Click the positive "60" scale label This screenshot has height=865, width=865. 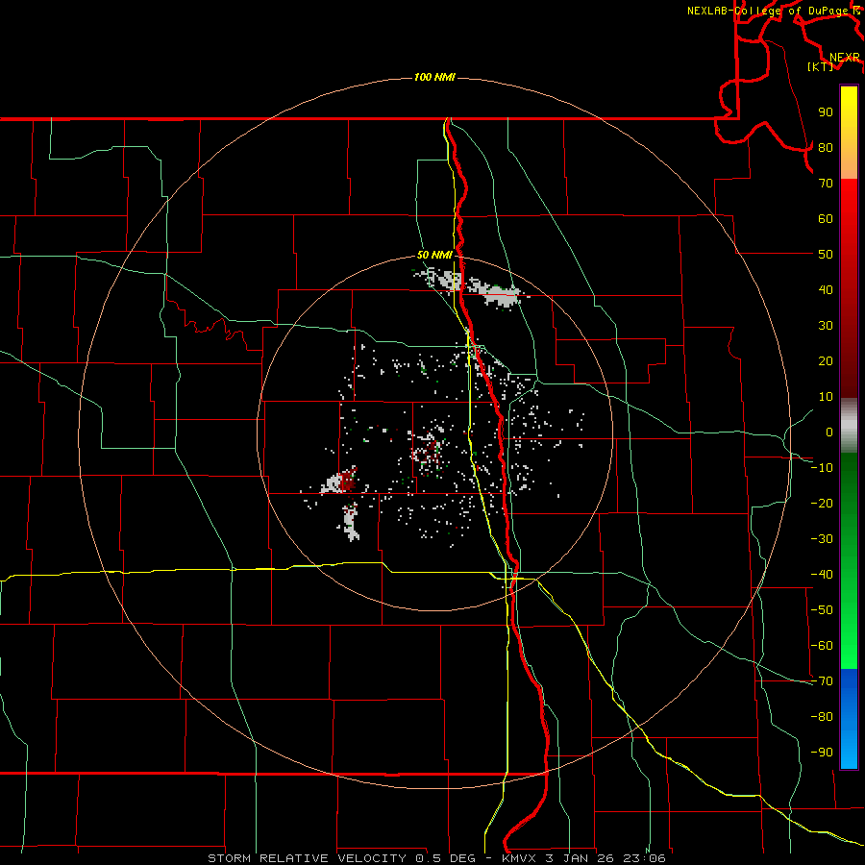coord(826,218)
